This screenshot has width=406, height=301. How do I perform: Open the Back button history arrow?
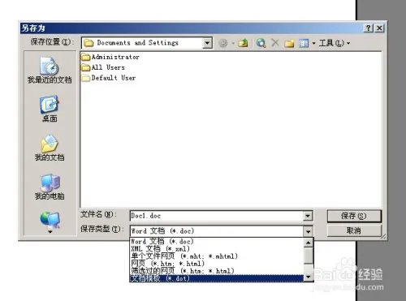tap(233, 43)
